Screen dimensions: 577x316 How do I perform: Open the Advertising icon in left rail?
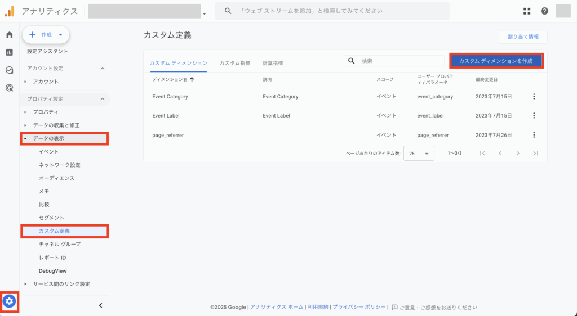click(9, 88)
